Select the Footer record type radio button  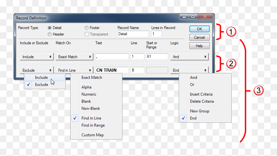[86, 28]
